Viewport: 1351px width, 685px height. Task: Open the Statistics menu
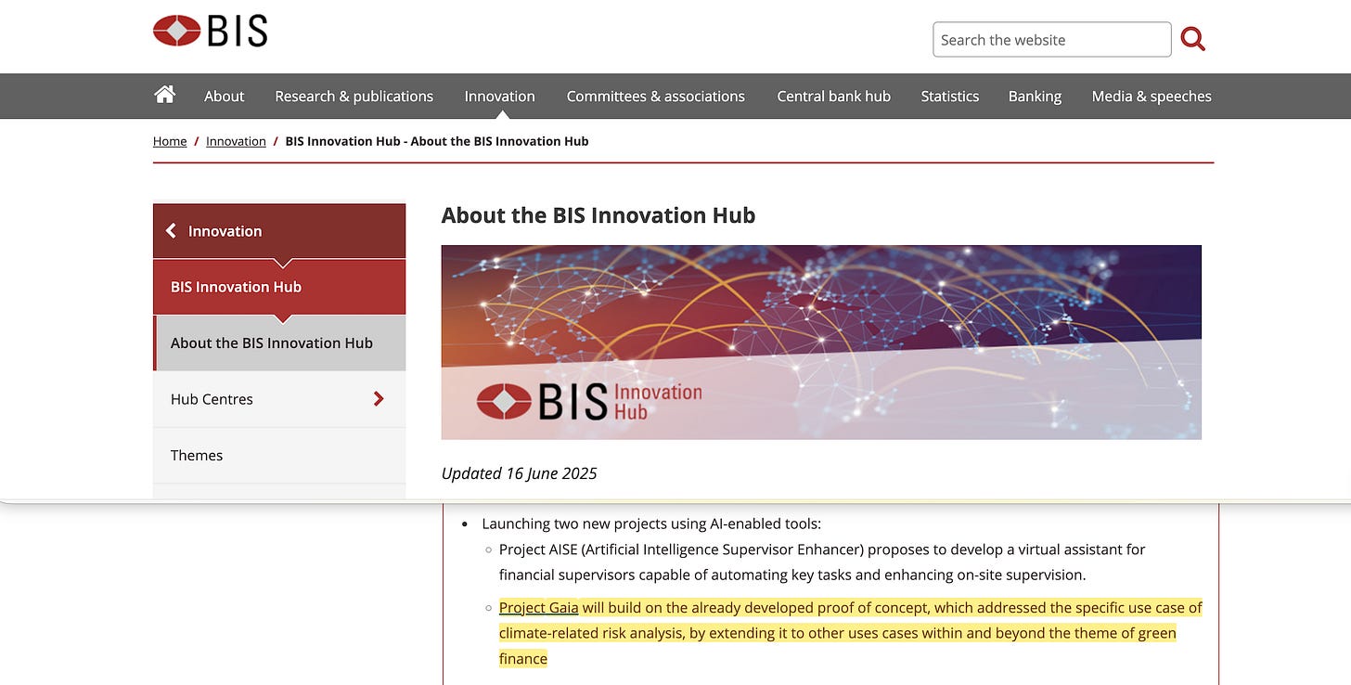tap(949, 96)
